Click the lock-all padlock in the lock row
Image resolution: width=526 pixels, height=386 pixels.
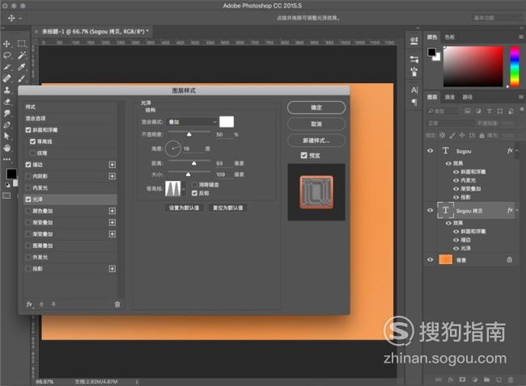click(481, 135)
